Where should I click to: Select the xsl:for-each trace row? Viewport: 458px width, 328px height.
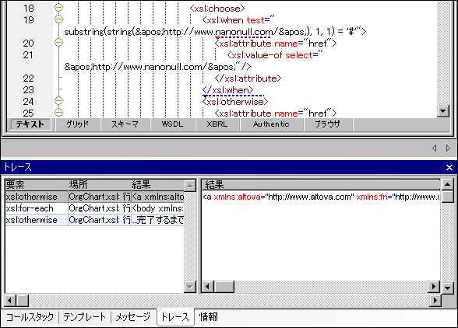(95, 208)
